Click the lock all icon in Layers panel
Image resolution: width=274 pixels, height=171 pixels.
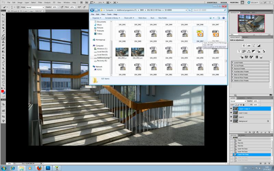click(244, 105)
